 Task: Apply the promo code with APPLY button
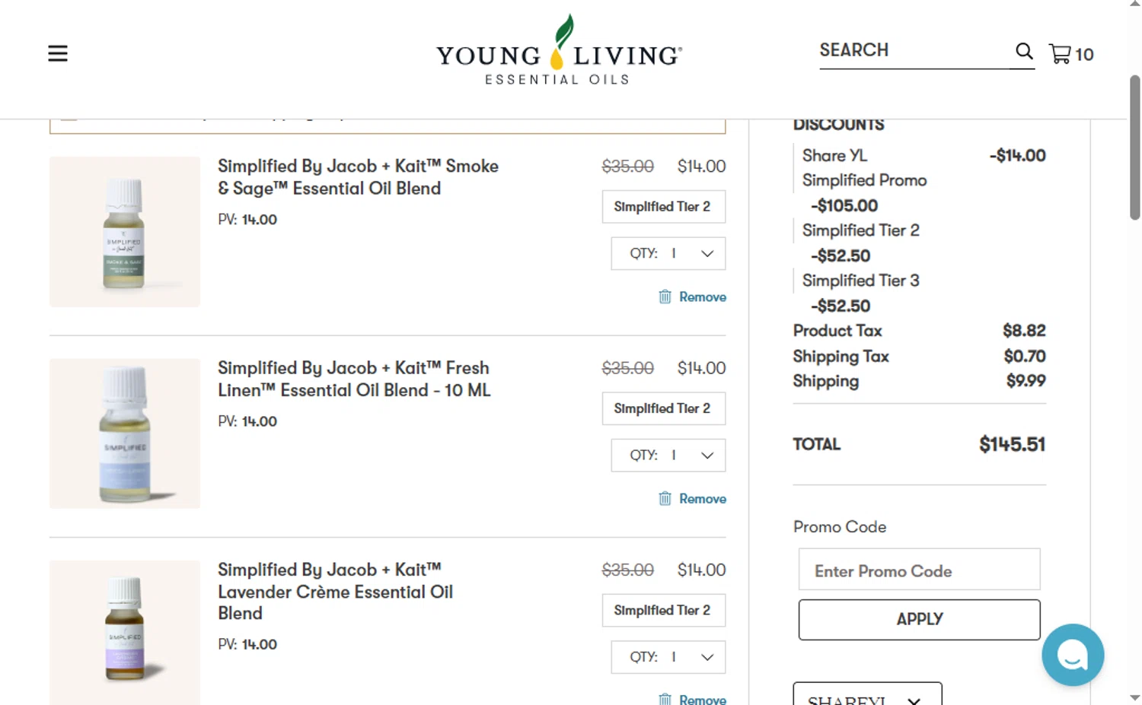919,619
